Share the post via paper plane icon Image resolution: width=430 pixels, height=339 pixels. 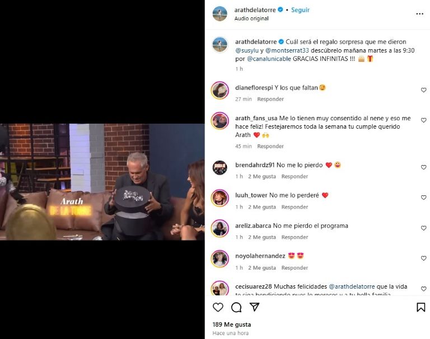pos(255,307)
